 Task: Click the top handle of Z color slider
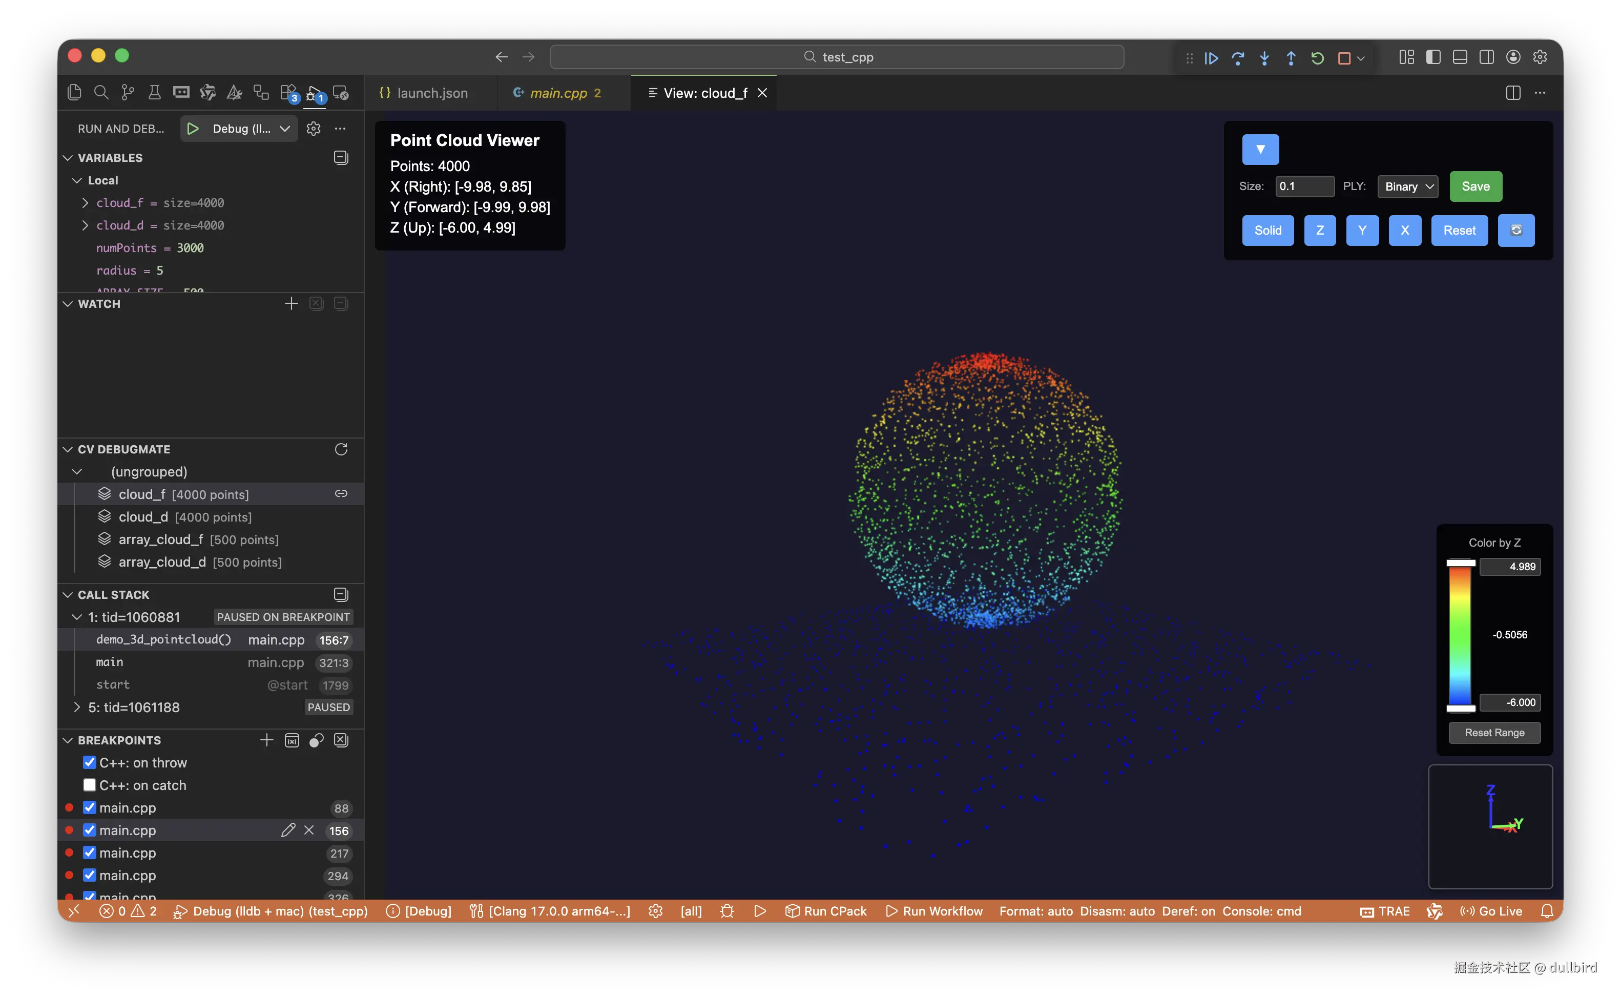pos(1460,563)
